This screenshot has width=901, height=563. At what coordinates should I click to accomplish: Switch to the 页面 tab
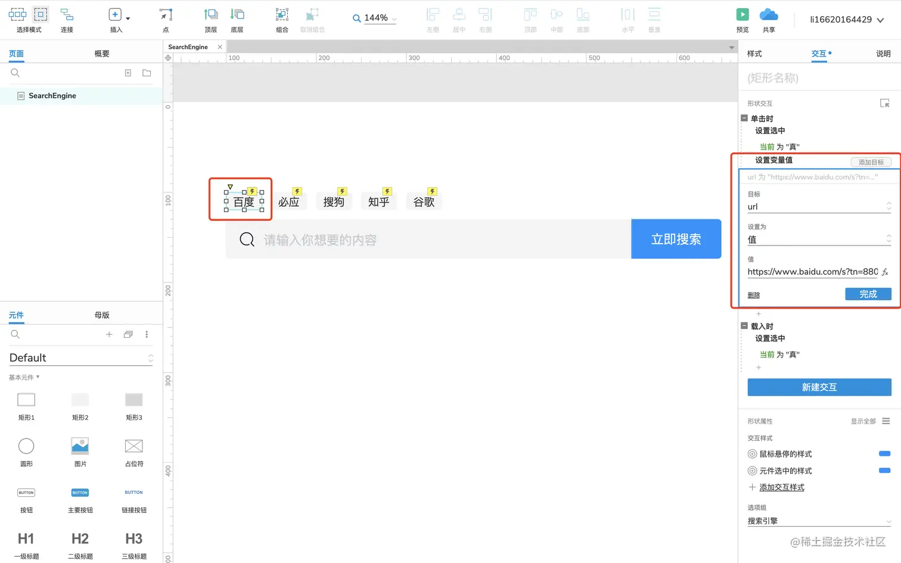point(16,54)
